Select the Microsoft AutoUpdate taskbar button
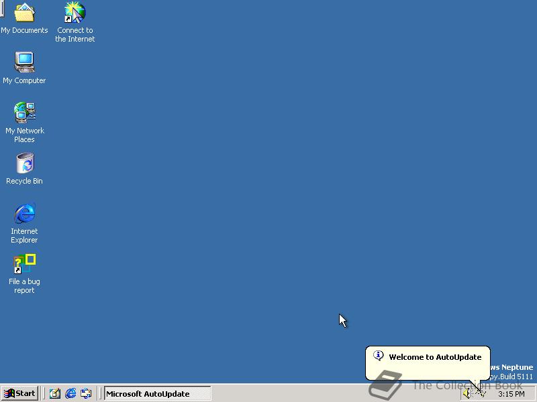The height and width of the screenshot is (402, 537). 156,393
